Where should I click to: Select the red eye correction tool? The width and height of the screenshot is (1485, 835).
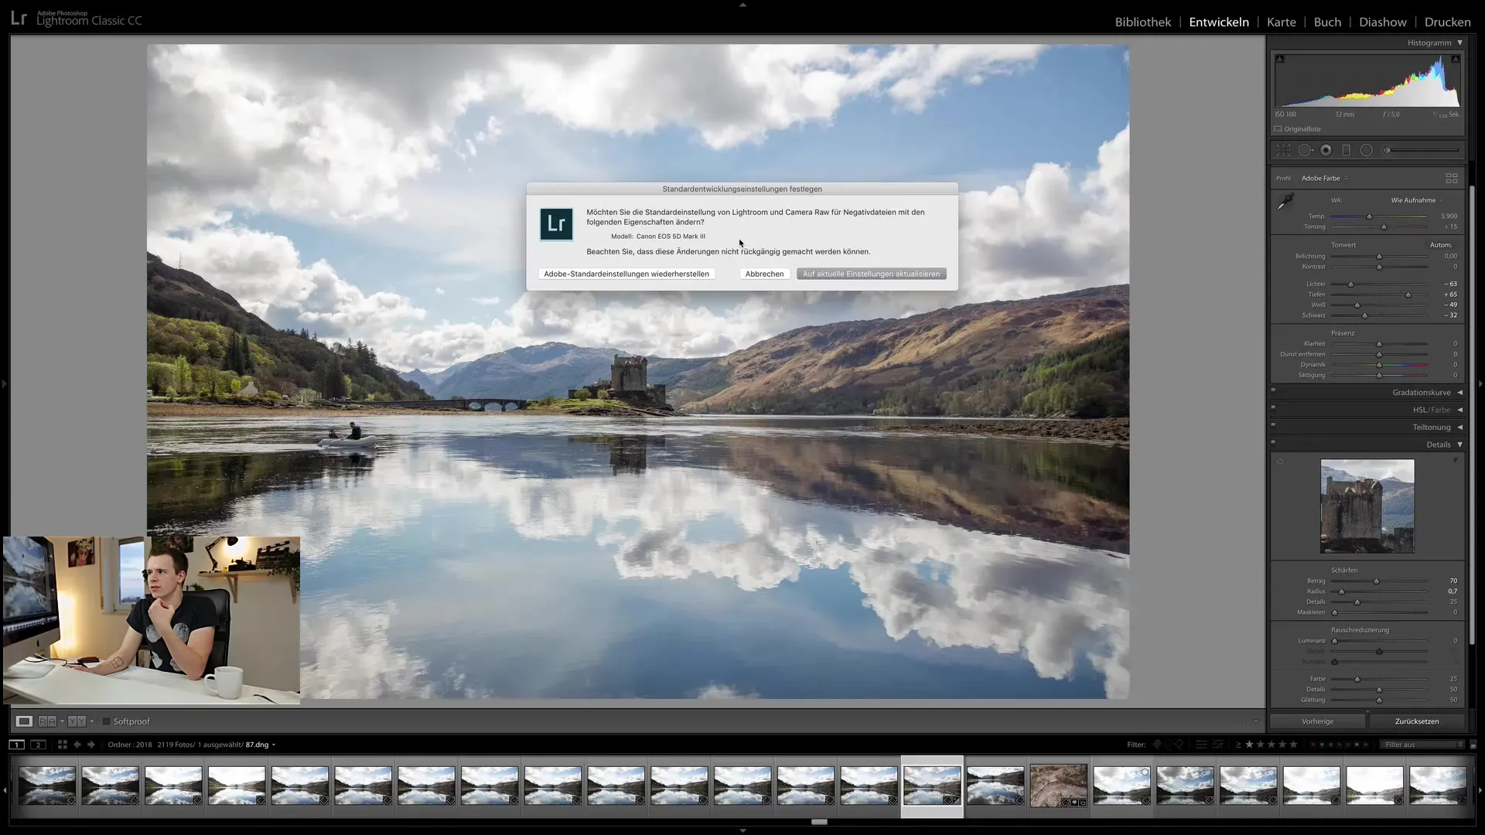coord(1326,151)
